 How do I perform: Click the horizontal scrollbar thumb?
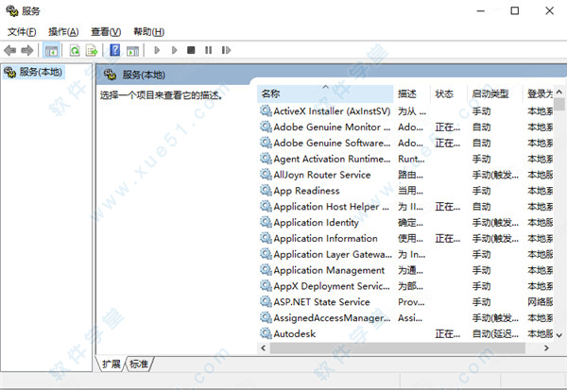point(398,348)
